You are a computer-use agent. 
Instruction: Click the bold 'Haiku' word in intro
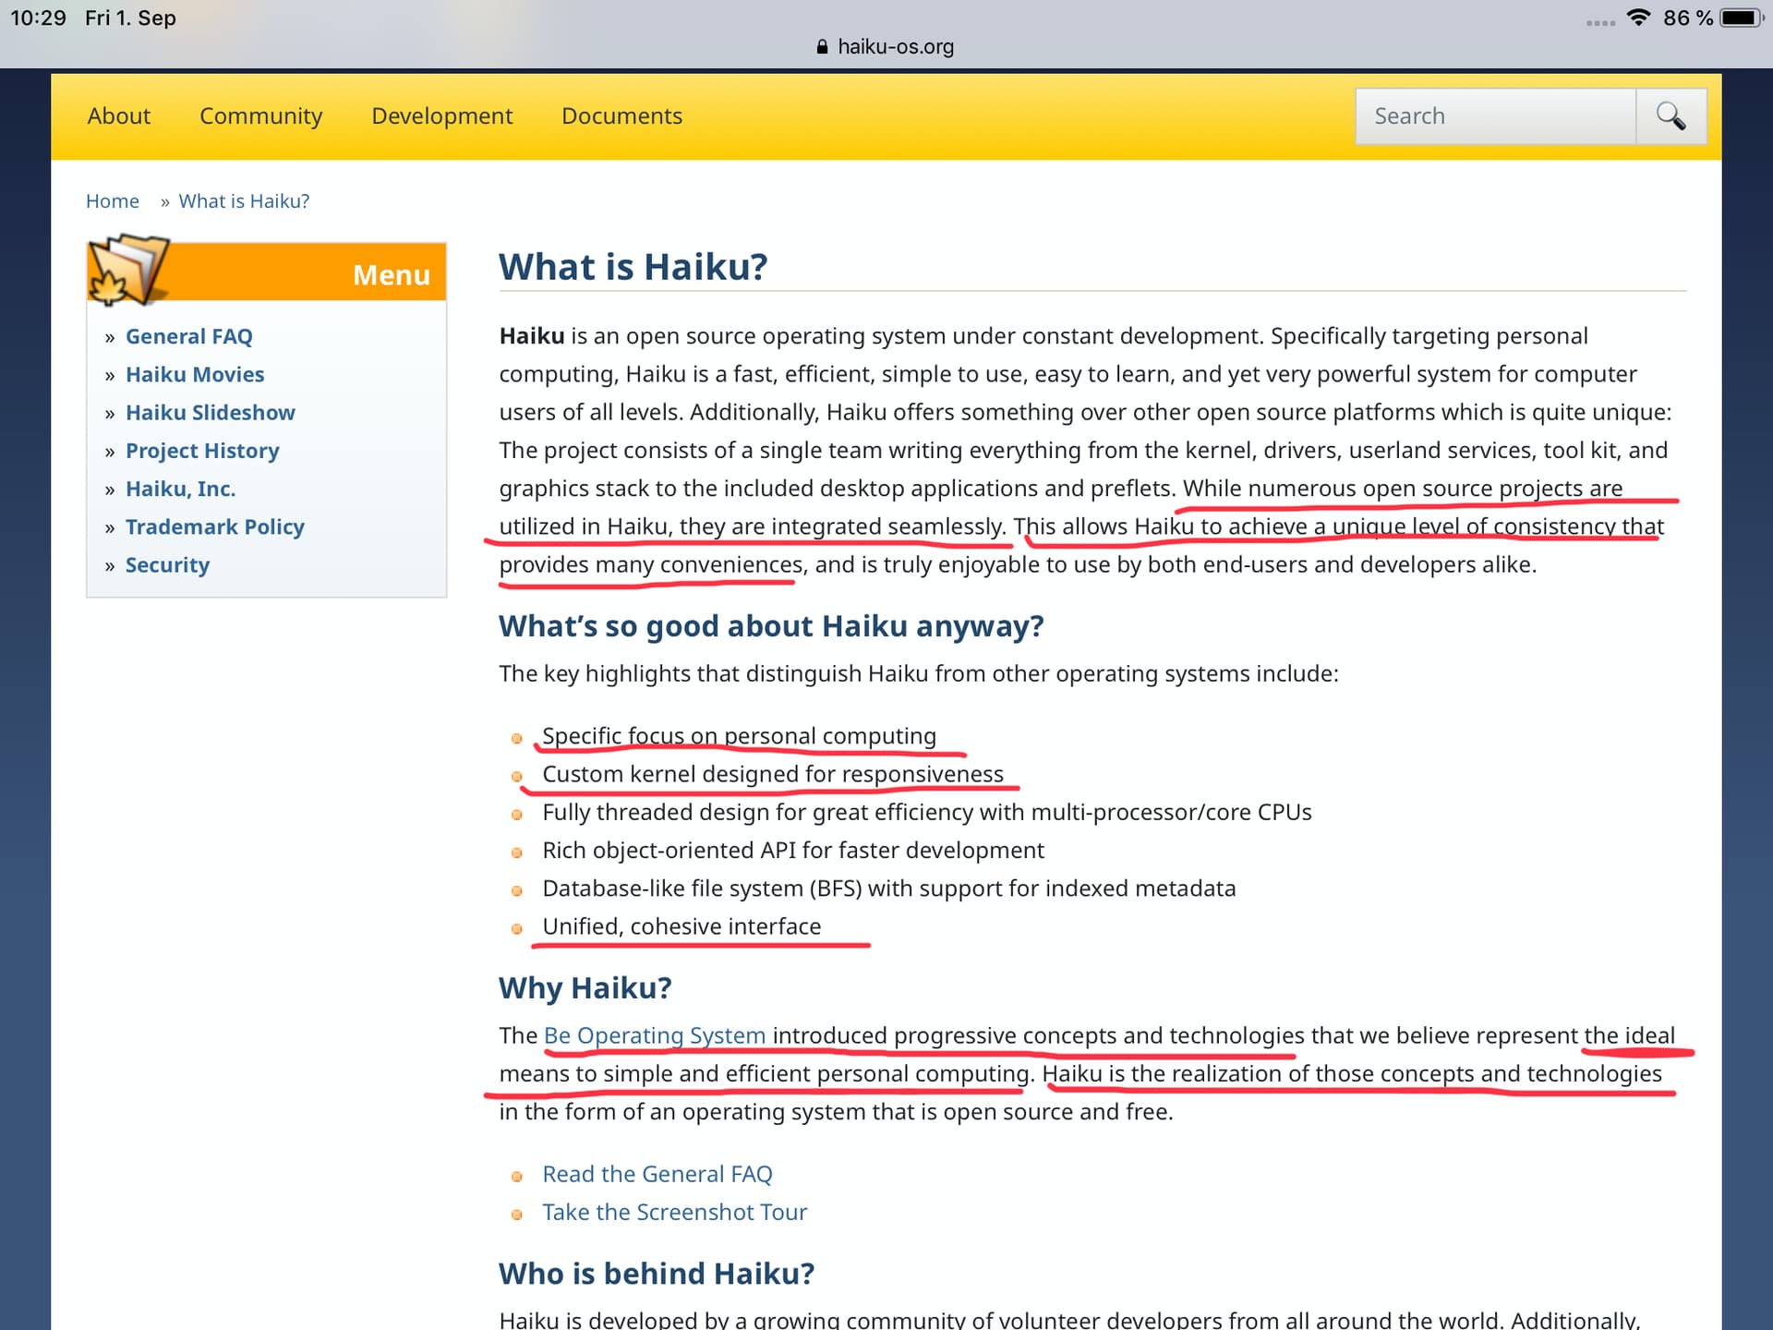pos(532,336)
